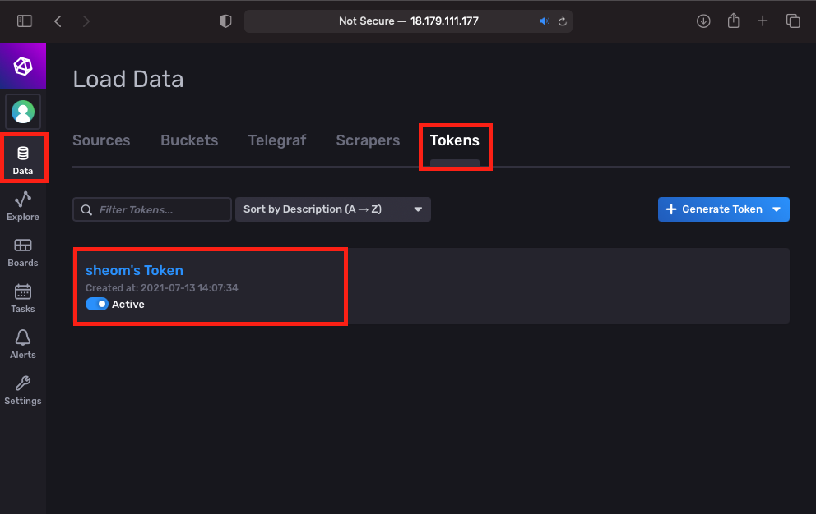The image size is (816, 514).
Task: Open the user avatar in the sidebar
Action: (x=22, y=112)
